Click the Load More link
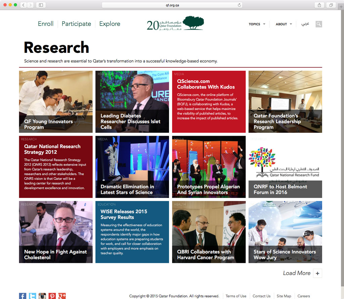 tap(297, 273)
